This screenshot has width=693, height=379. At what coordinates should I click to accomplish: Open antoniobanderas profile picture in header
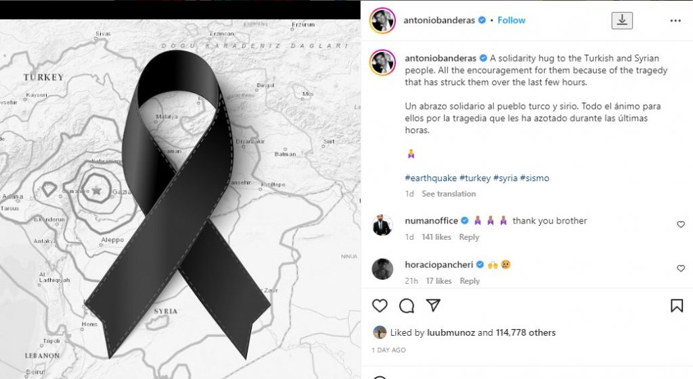pyautogui.click(x=383, y=20)
